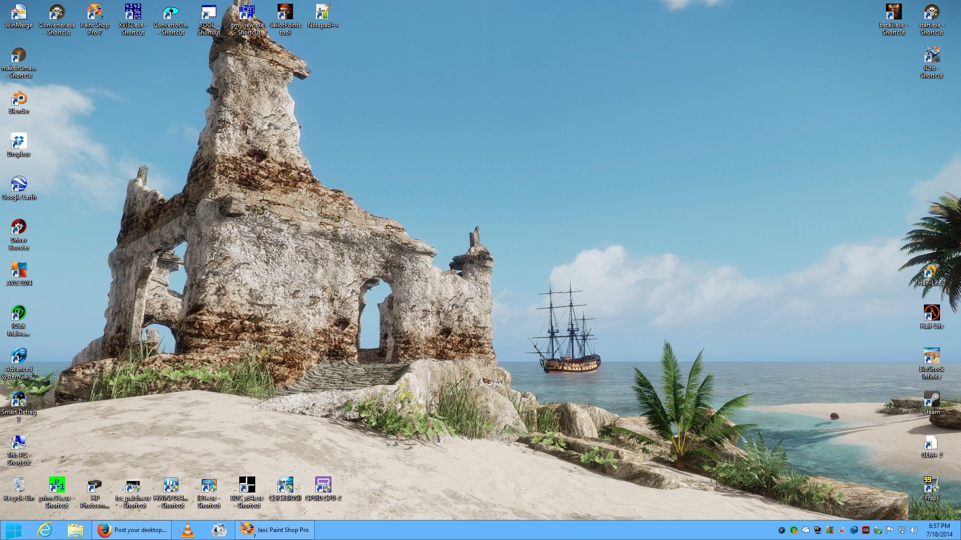Open Paint Shop Pro 7 desktop icon
Screen dimensions: 961x540
(x=95, y=20)
